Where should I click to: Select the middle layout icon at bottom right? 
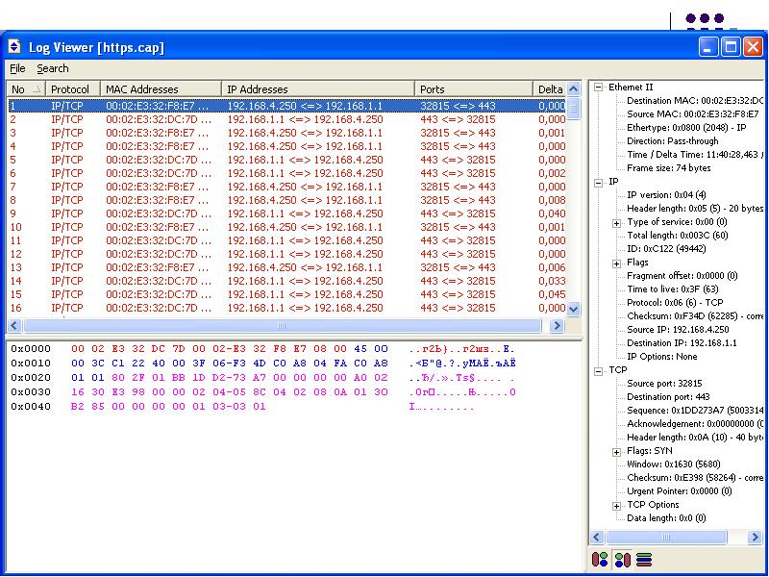click(622, 559)
